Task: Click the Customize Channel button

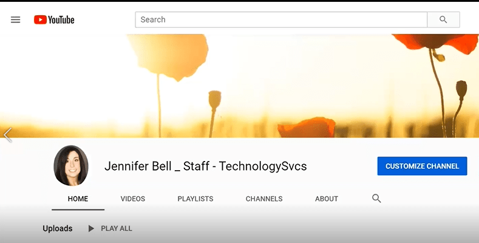Action: click(422, 166)
